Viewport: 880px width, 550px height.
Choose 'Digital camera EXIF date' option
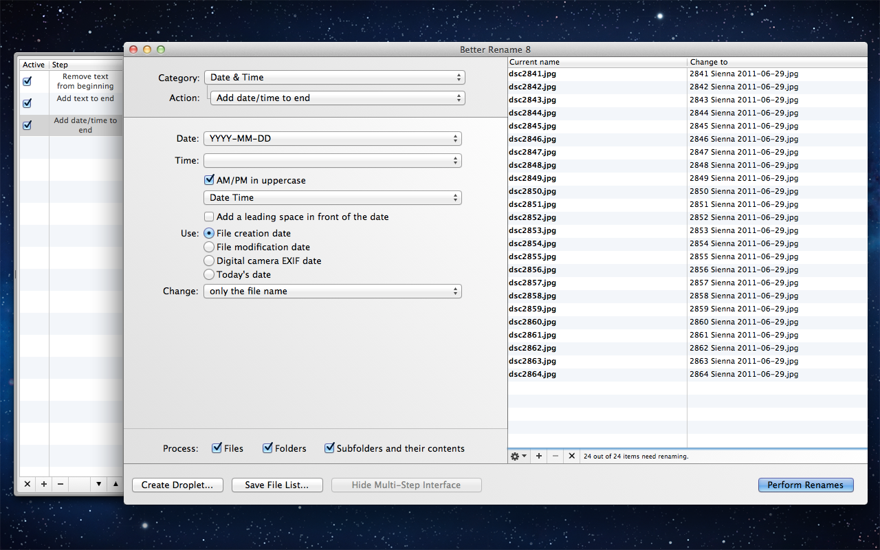pos(210,261)
